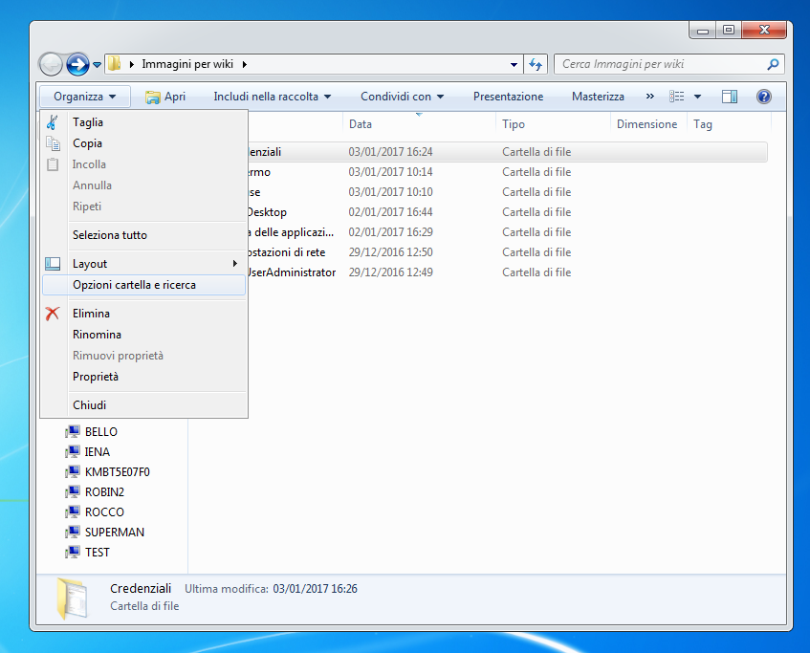810x653 pixels.
Task: Click the Copia icon in menu
Action: (x=53, y=143)
